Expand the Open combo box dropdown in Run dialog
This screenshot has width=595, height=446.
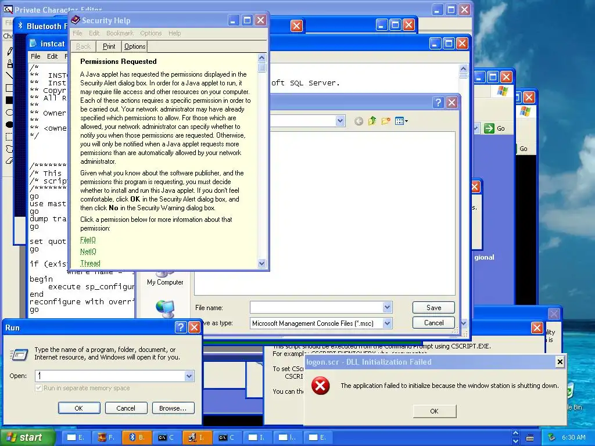[x=189, y=376]
